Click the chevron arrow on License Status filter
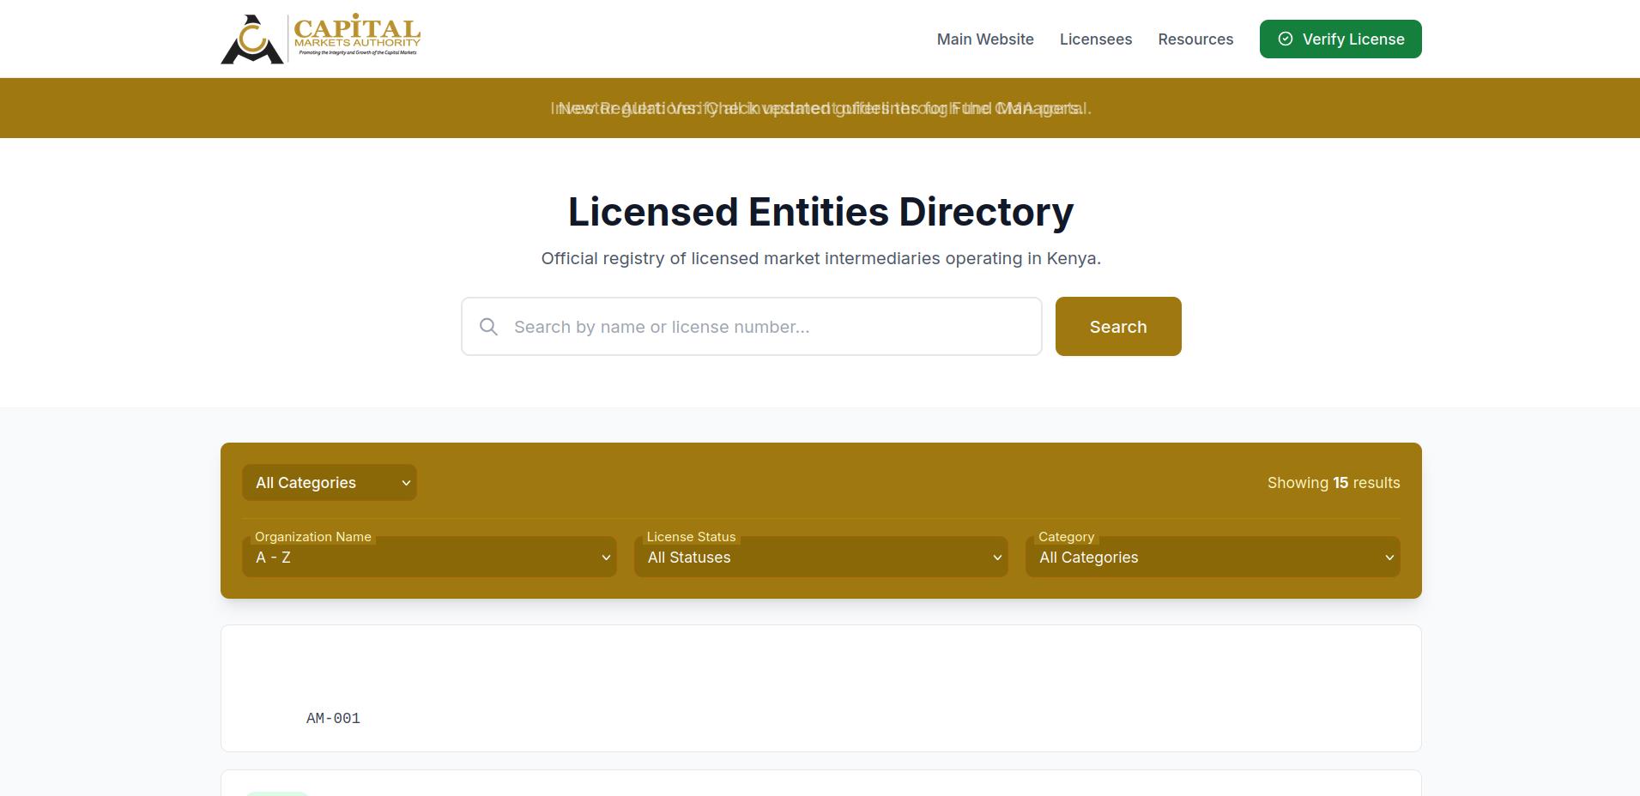The image size is (1640, 796). point(997,558)
